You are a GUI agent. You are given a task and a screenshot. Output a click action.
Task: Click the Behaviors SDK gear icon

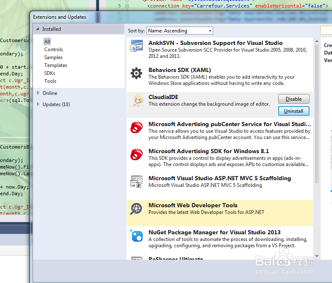(x=136, y=73)
